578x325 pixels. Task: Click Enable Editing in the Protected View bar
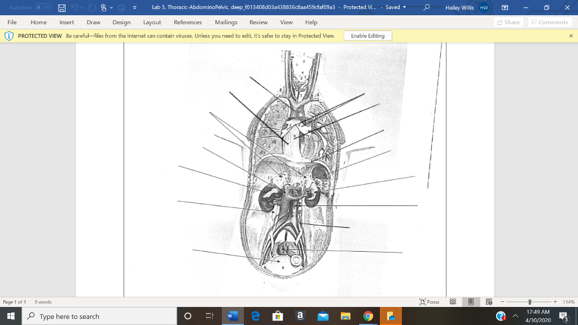[x=367, y=35]
